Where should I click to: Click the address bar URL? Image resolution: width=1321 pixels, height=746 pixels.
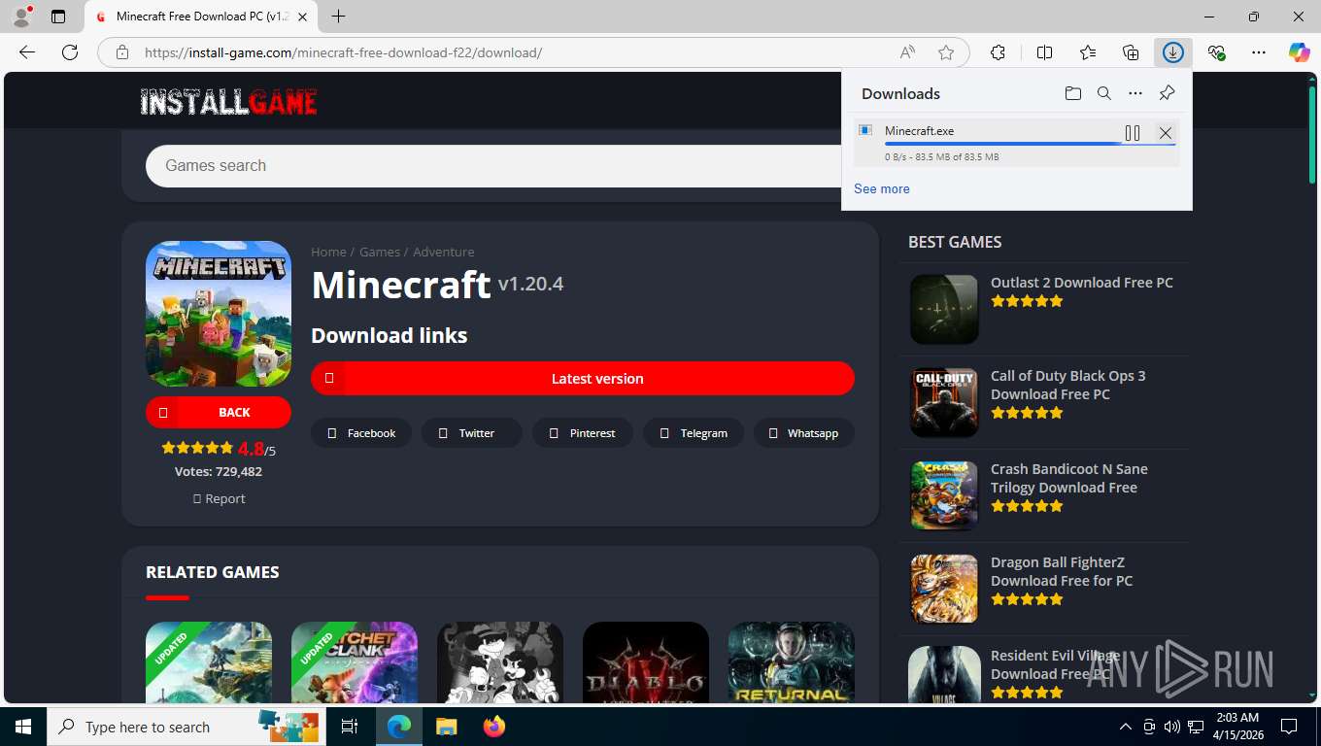[343, 52]
